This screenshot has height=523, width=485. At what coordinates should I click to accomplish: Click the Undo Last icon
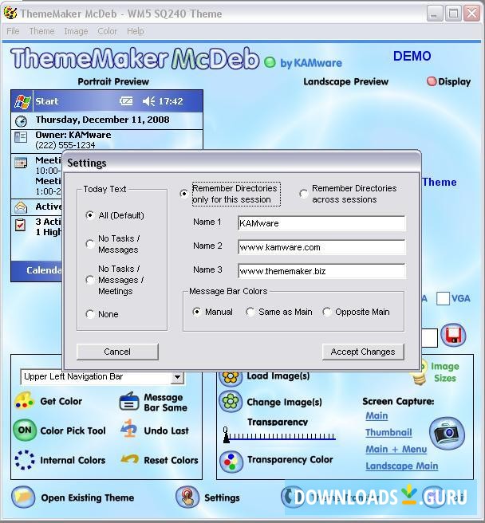[129, 429]
